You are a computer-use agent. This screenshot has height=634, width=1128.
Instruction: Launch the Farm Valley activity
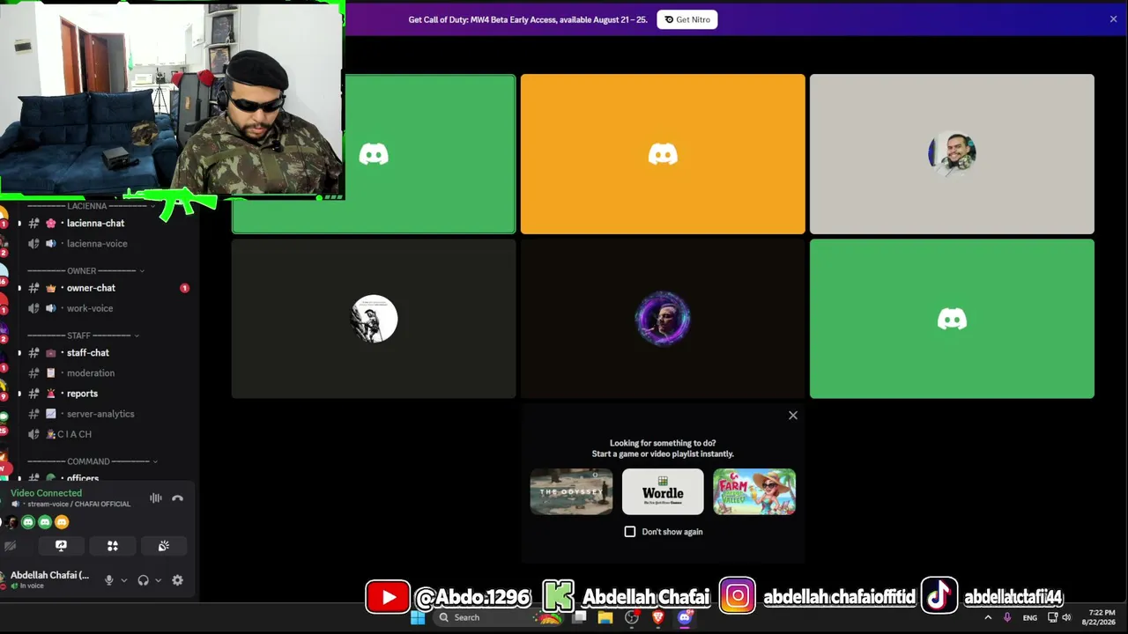pos(754,491)
